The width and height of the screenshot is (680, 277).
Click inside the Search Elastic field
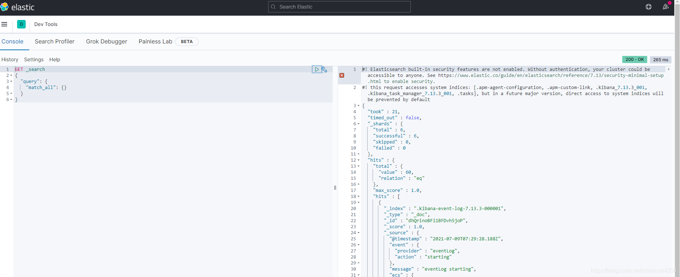click(x=339, y=7)
